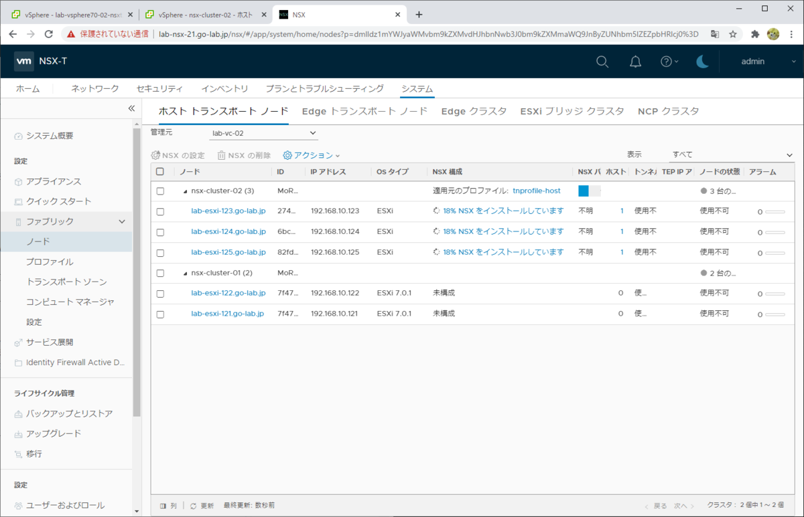
Task: Tick checkbox for lab-esxi-121.go-lab.jp
Action: tap(160, 314)
